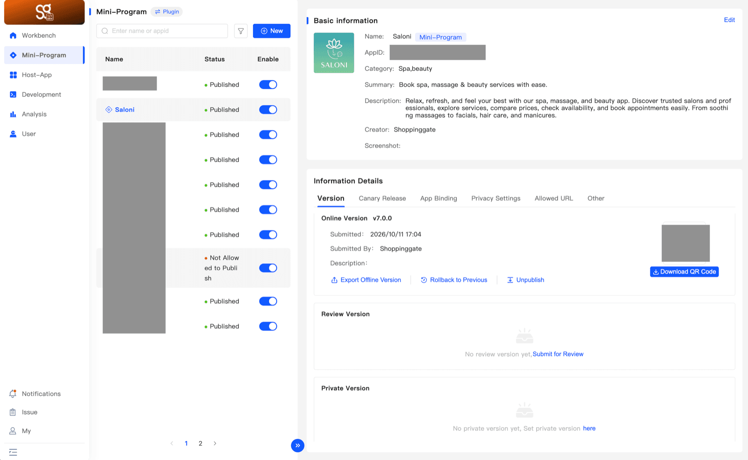Open the My profile icon
The image size is (748, 460).
[x=13, y=431]
